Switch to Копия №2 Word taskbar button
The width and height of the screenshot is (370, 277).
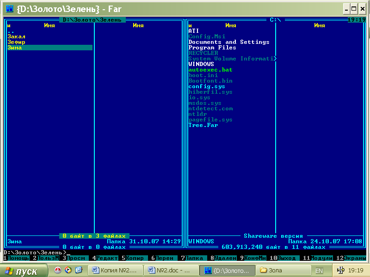tap(115, 270)
